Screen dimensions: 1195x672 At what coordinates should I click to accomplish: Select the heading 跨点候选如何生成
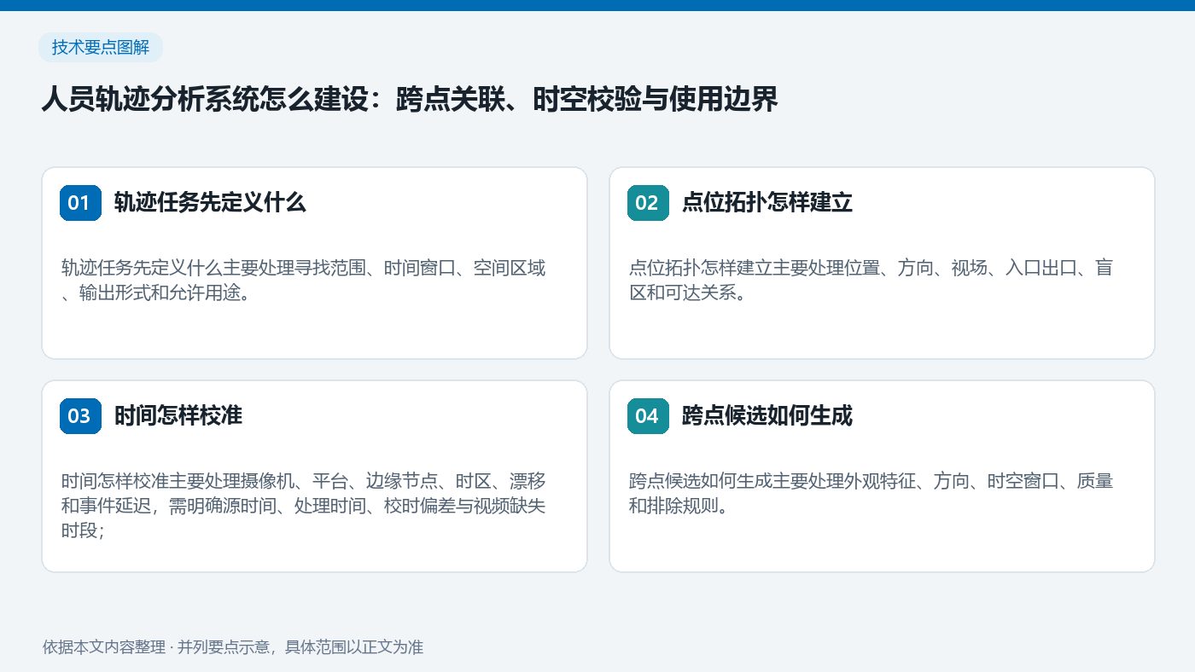[x=767, y=416]
